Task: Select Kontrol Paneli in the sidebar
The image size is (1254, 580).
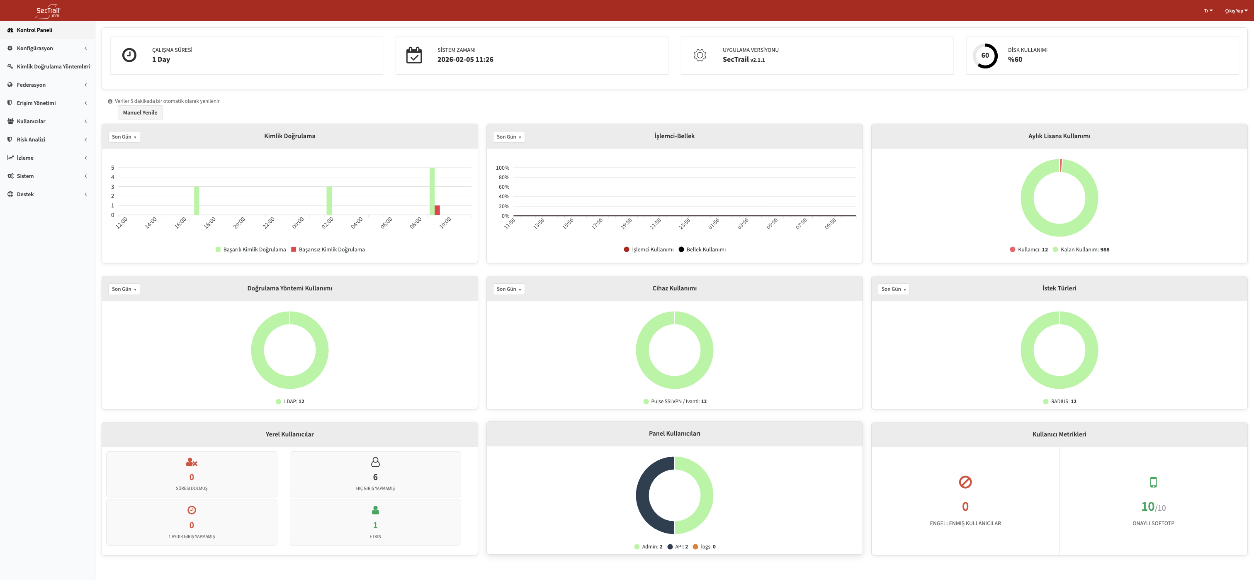Action: [34, 30]
